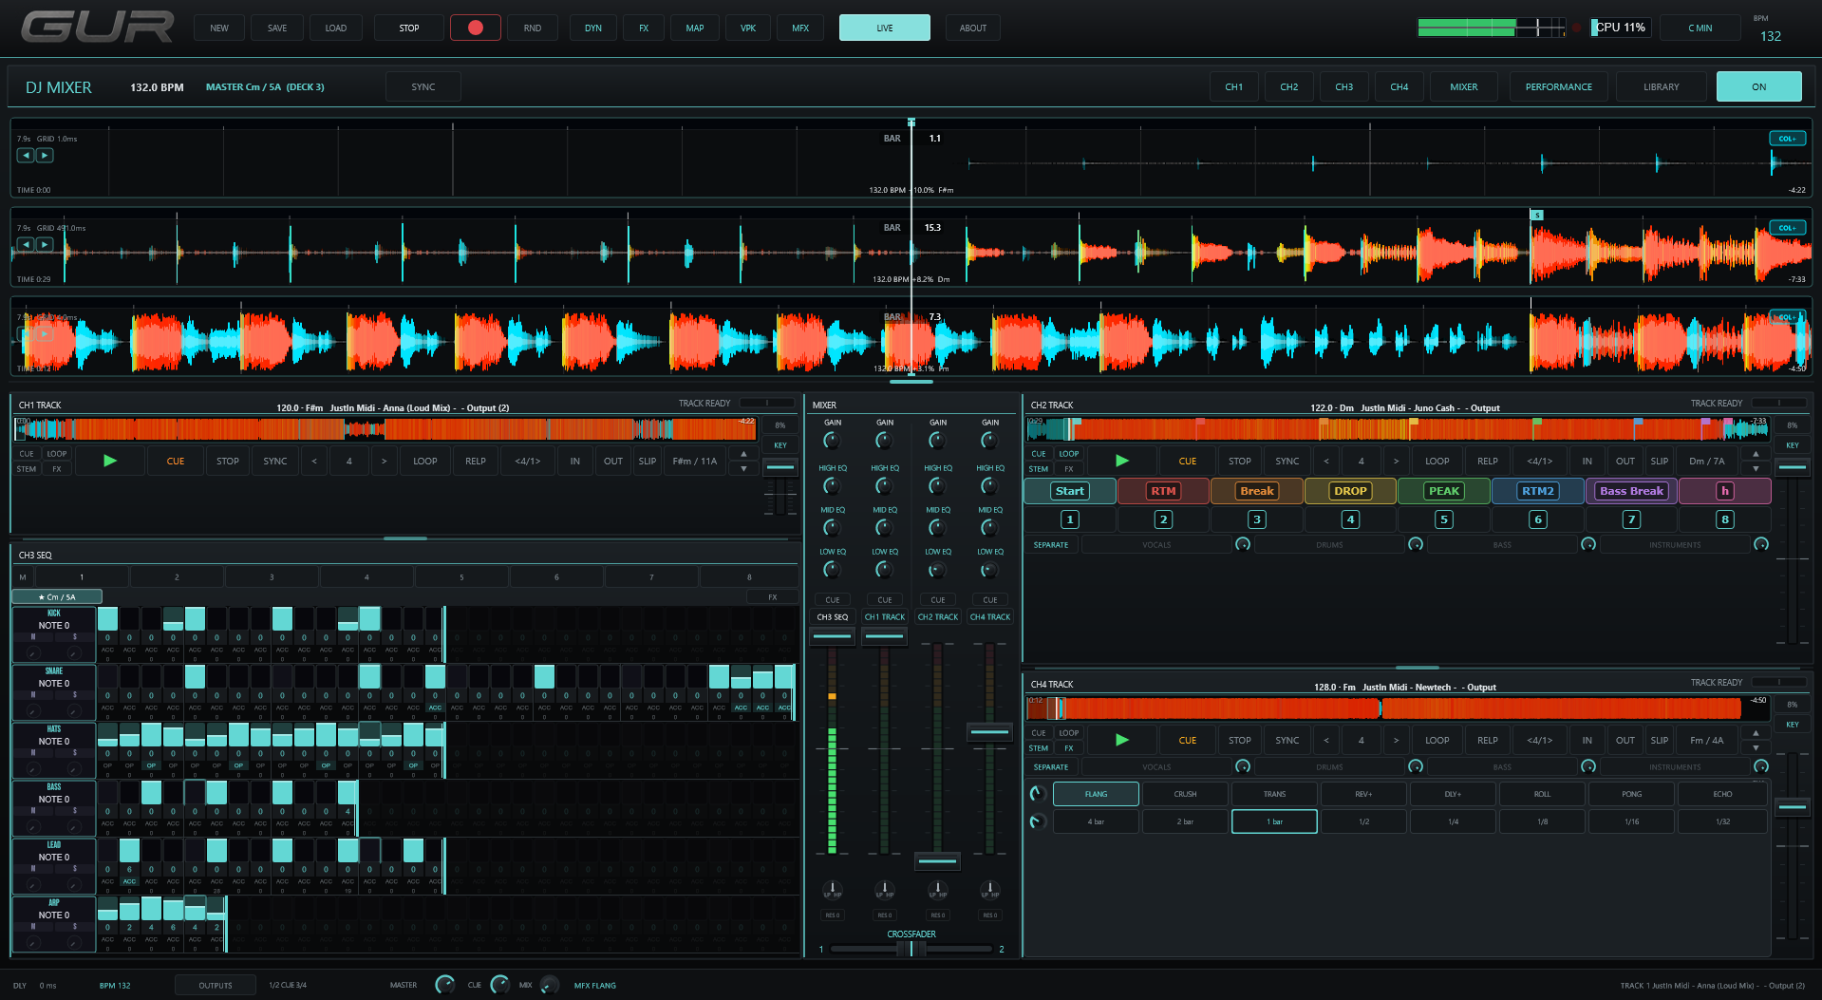Turn the CH3 SEQ LP/HP filter knob

[832, 891]
